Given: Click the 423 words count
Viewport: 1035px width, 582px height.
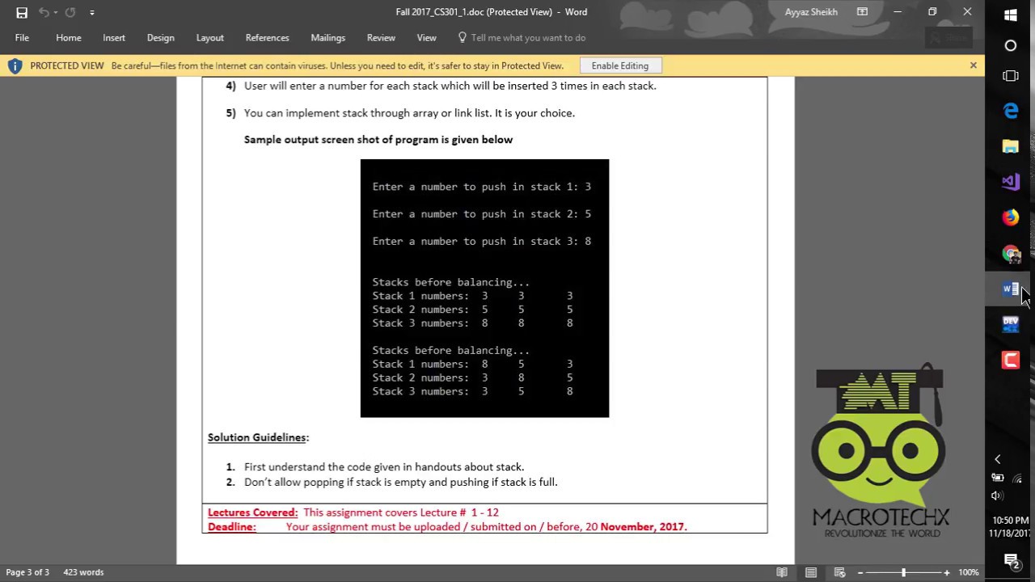Looking at the screenshot, I should (83, 572).
